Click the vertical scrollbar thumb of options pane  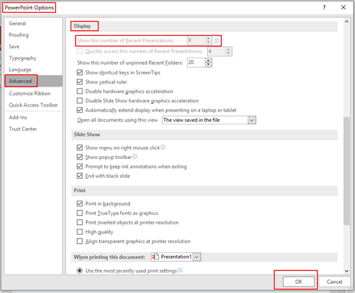tap(347, 171)
